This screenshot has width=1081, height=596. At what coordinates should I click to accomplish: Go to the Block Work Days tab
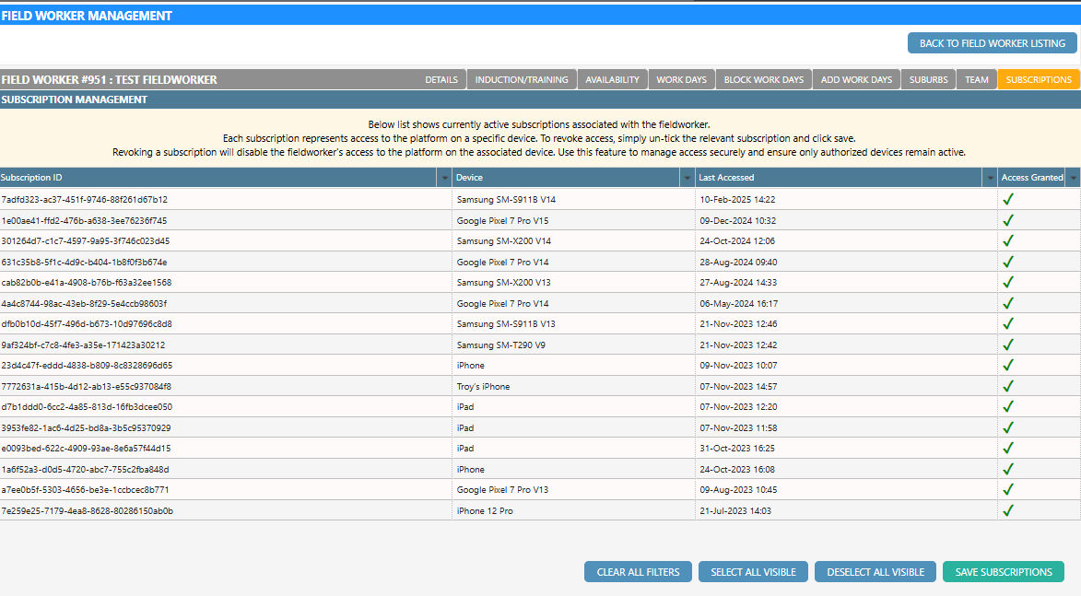pos(764,80)
